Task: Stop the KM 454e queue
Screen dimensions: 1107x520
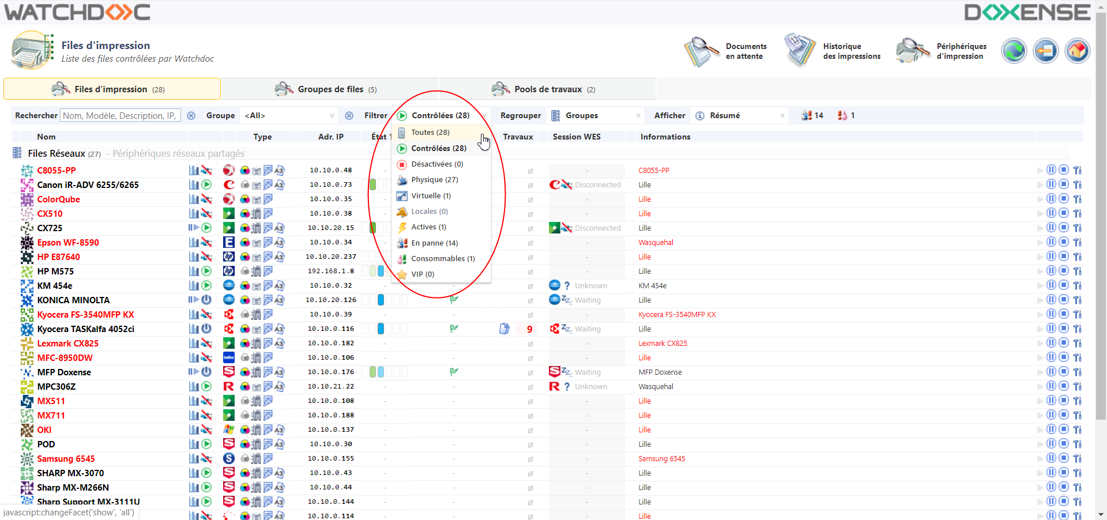Action: coord(1064,285)
